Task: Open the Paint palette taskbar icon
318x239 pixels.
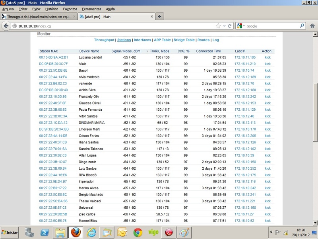Action: (x=184, y=232)
